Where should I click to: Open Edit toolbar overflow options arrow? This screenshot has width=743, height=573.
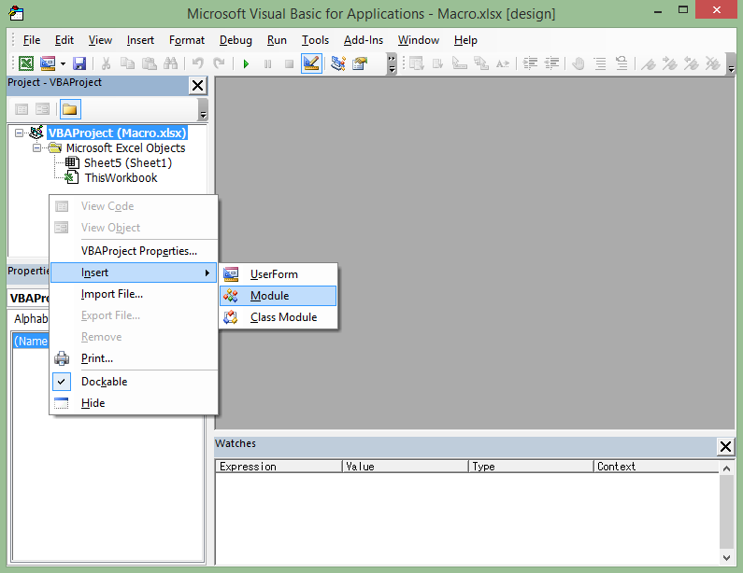(x=731, y=63)
